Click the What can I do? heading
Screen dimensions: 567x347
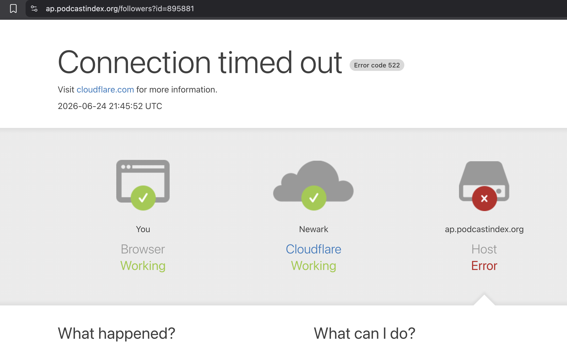[365, 333]
